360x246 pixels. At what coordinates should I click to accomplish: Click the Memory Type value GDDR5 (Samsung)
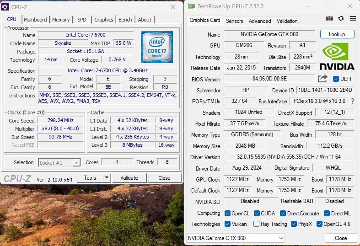coord(252,134)
